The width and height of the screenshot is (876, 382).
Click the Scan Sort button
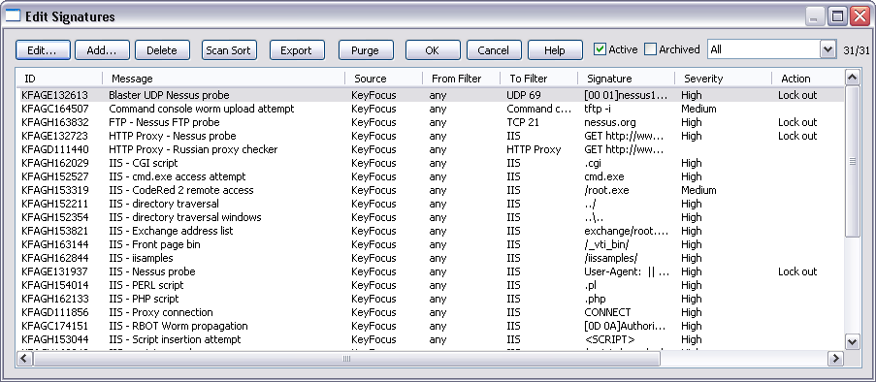coord(229,50)
